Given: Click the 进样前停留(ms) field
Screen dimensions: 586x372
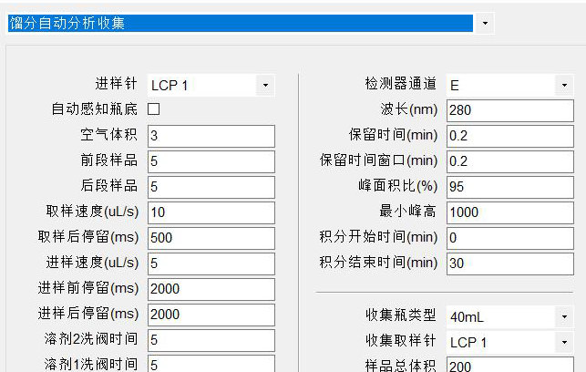Looking at the screenshot, I should tap(210, 289).
